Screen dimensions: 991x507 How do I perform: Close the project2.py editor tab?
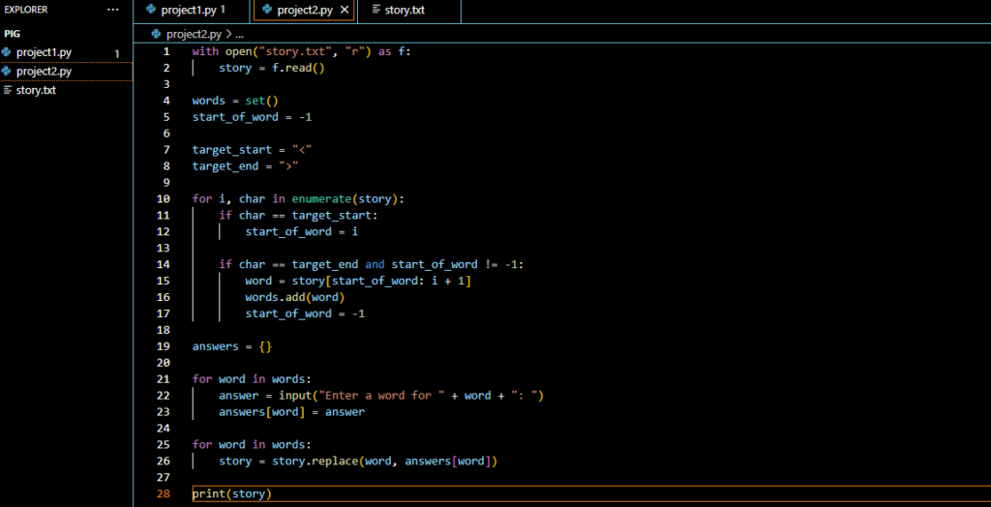coord(345,11)
